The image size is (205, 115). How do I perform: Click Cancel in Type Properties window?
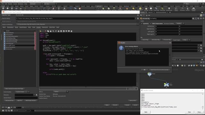pyautogui.click(x=135, y=105)
